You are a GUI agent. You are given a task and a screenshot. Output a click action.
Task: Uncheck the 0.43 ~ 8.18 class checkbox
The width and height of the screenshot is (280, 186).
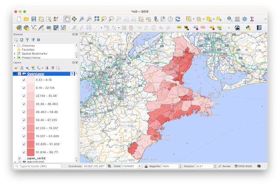(24, 80)
